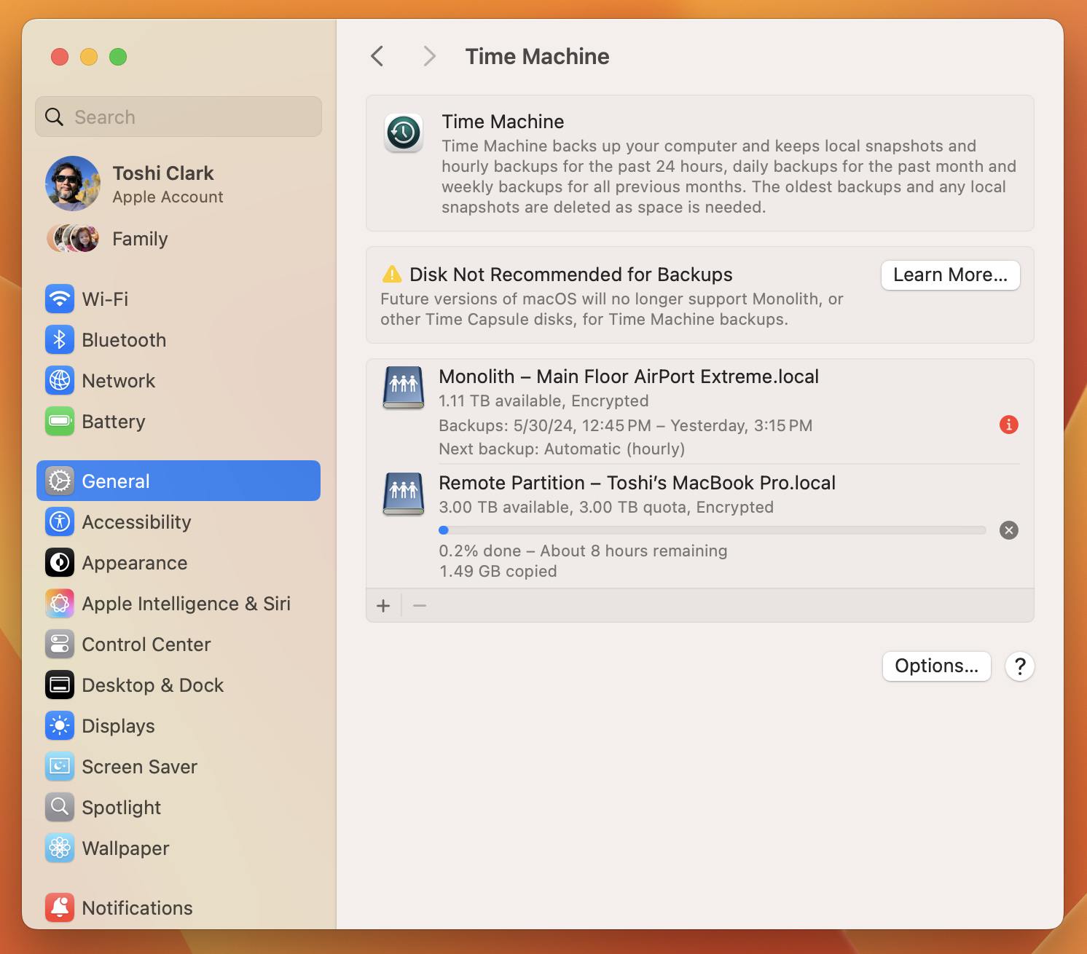This screenshot has height=954, width=1087.
Task: Click the Time Machine clock icon
Action: [404, 133]
